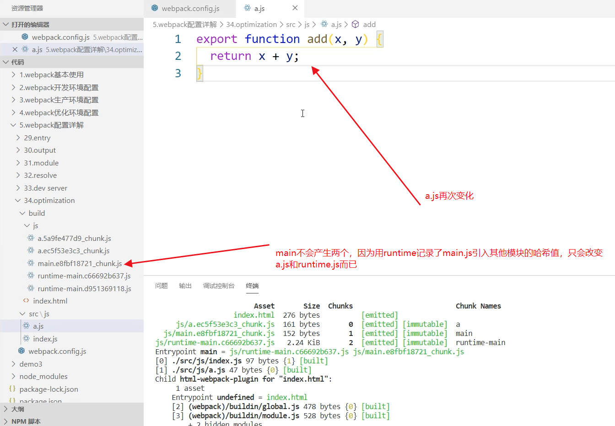Expand the 2.webpack开发环境配置 folder
Image resolution: width=615 pixels, height=426 pixels.
point(72,87)
